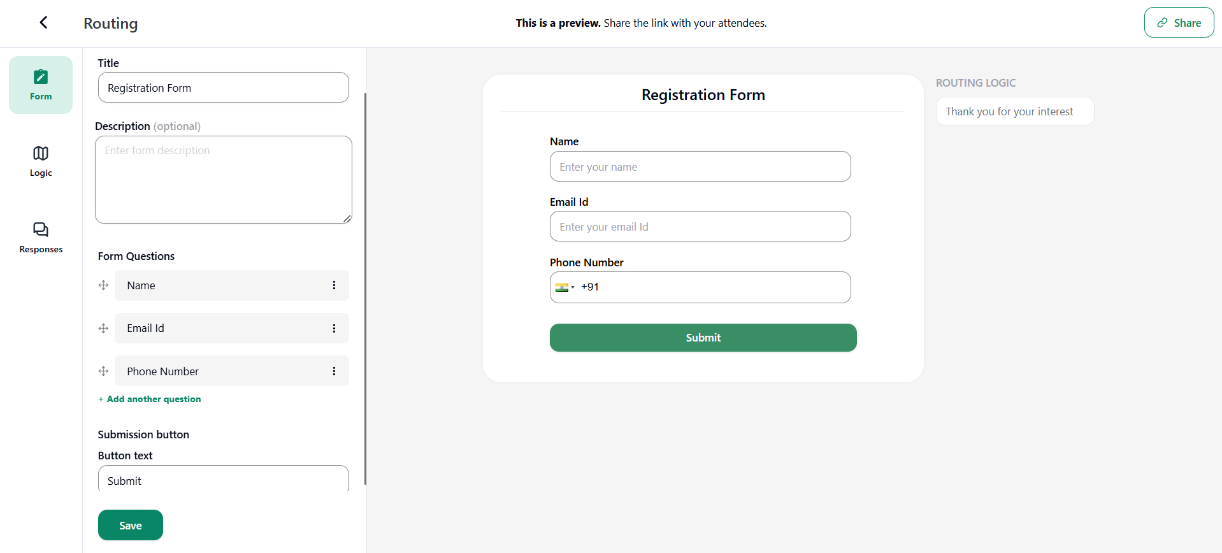Image resolution: width=1222 pixels, height=553 pixels.
Task: Click the drag handle beside Phone Number question
Action: click(x=103, y=371)
